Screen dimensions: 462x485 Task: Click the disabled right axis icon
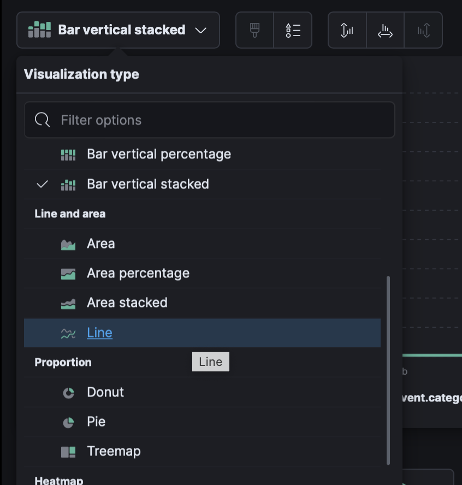click(x=423, y=30)
